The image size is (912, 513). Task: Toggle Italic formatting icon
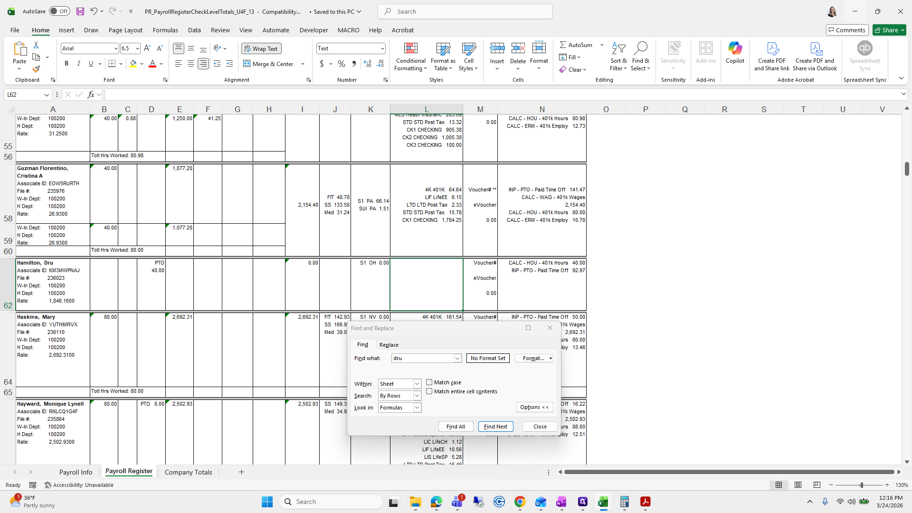[78, 64]
